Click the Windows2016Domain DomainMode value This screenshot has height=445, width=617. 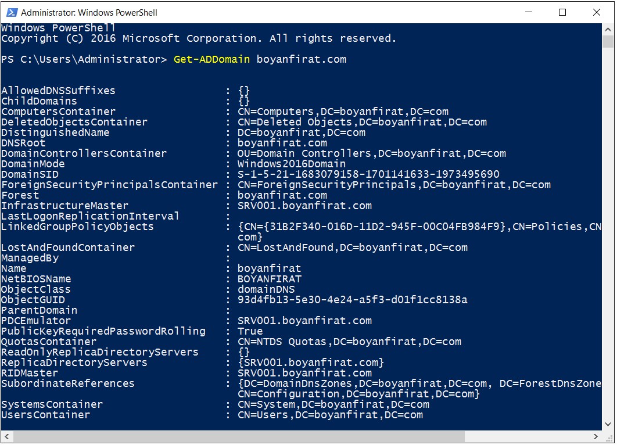[x=292, y=164]
